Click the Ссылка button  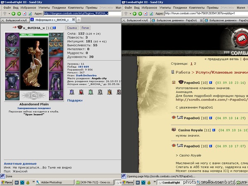click(72, 28)
